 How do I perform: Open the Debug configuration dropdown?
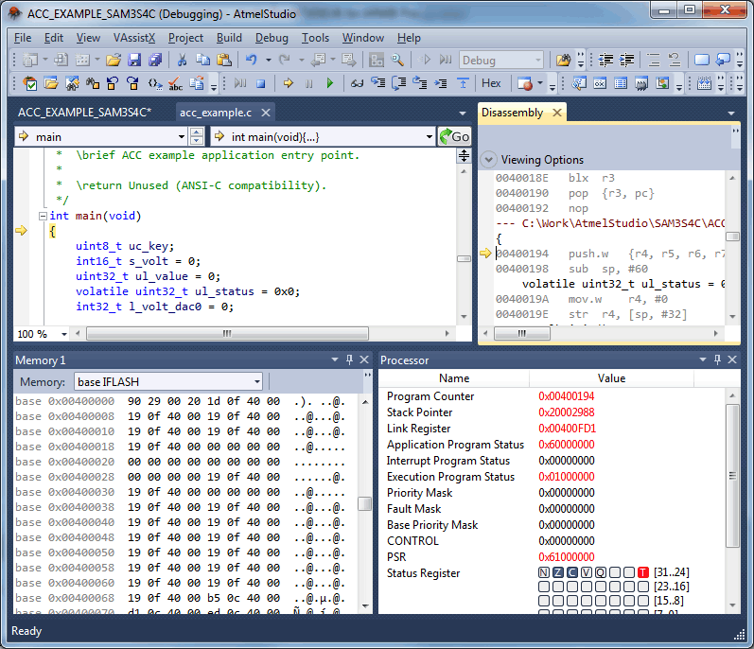(x=502, y=60)
